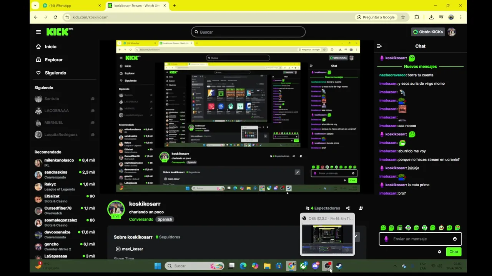Open recommended channel Rakyz

tap(65, 187)
